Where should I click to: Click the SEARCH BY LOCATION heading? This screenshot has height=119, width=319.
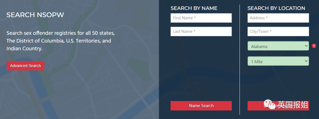click(276, 8)
